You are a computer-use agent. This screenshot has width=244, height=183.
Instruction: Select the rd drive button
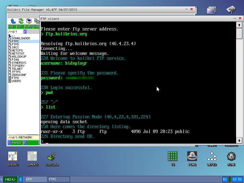(12, 27)
